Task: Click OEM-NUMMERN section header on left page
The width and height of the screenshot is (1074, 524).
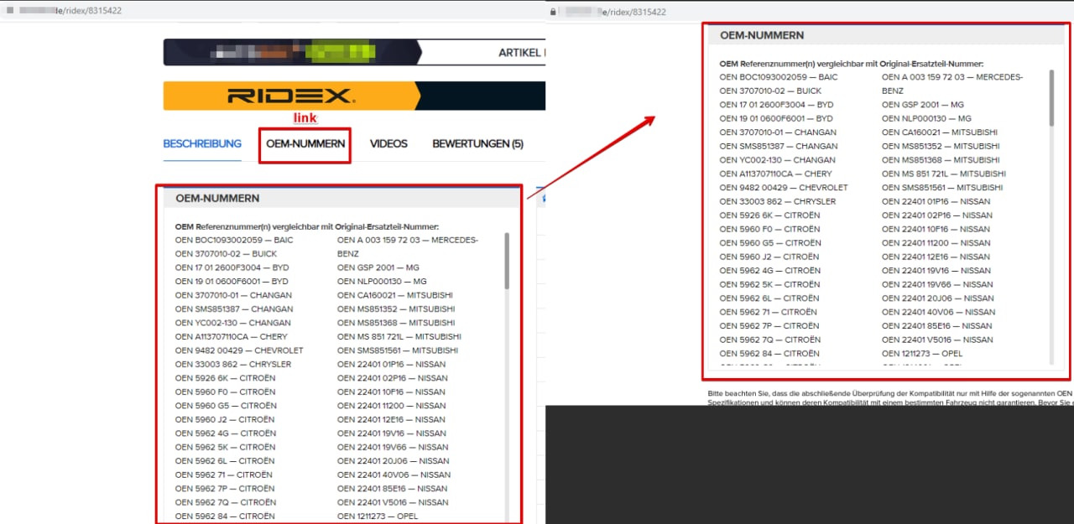Action: click(x=342, y=199)
